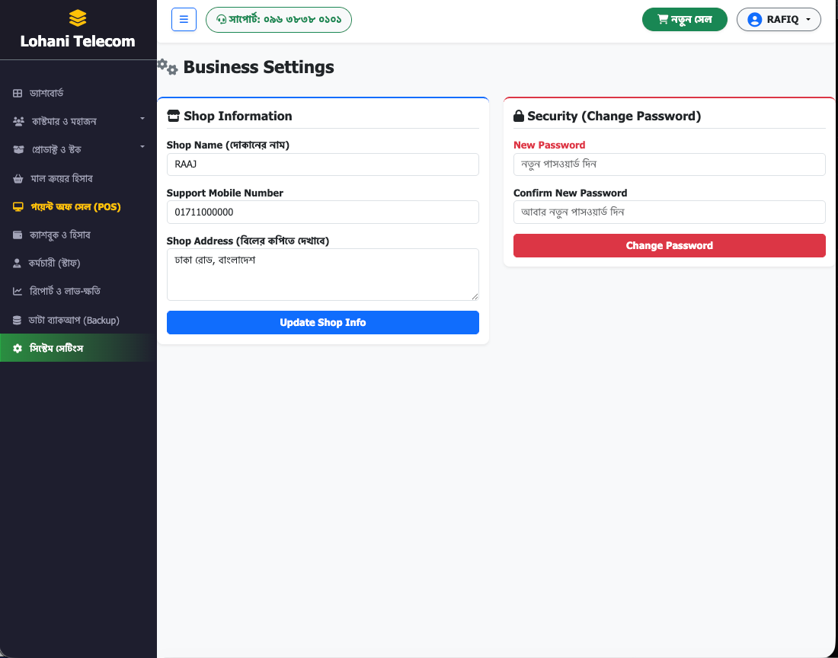Viewport: 838px width, 658px height.
Task: Open কর্মচারী (স্টাফ) menu item
Action: point(55,264)
